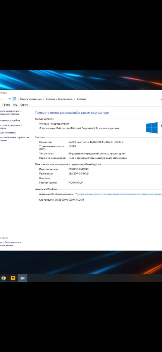Click the Control Panel System taskbar icon

pos(23,278)
